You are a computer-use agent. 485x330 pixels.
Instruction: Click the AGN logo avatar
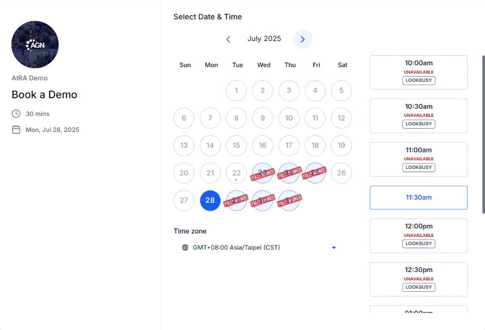point(35,44)
